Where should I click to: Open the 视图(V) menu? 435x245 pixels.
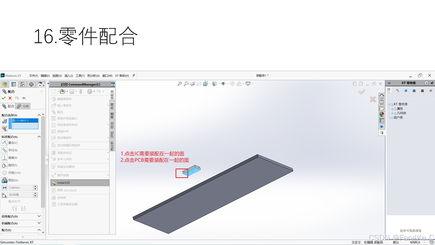point(57,76)
